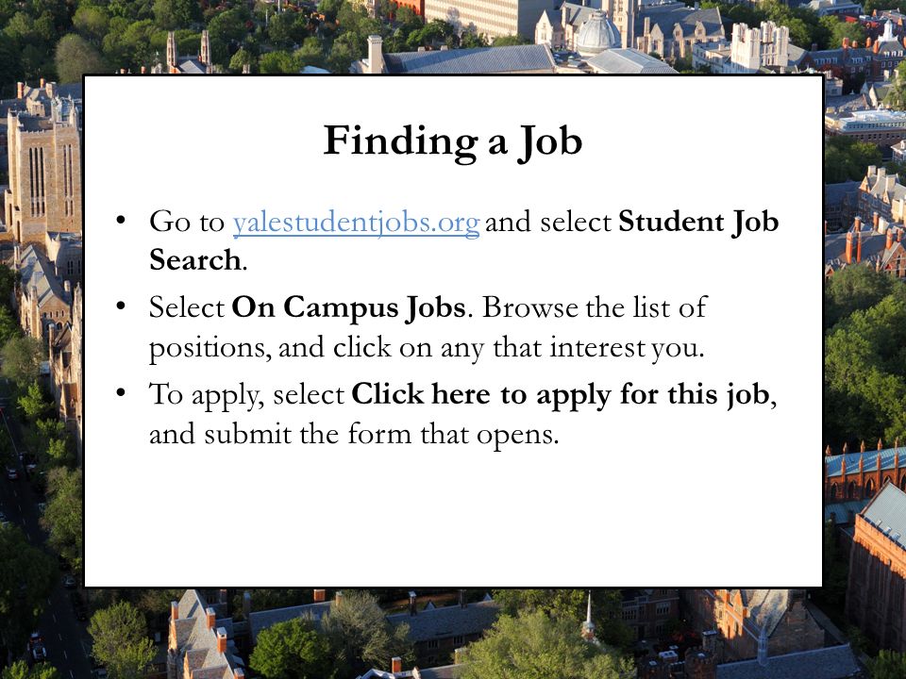Click the second bullet point marker
Image resolution: width=906 pixels, height=679 pixels.
coord(120,306)
